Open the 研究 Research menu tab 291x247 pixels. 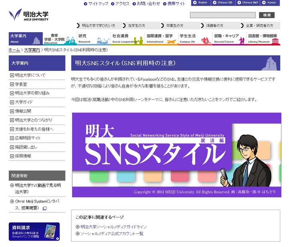(93, 39)
